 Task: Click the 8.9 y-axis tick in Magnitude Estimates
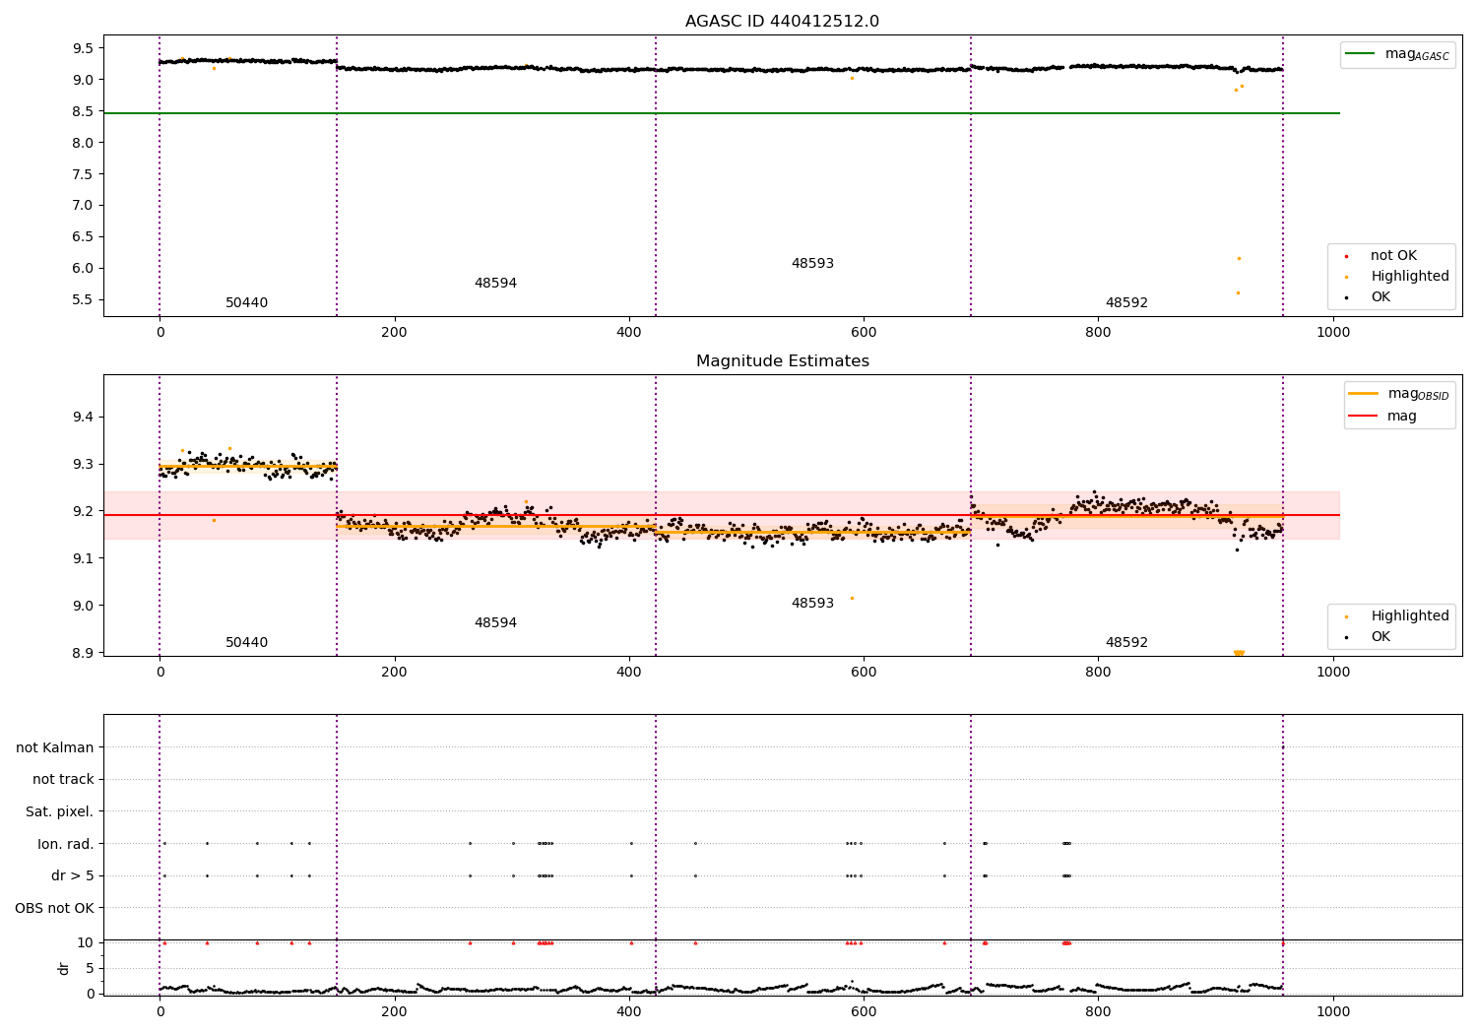pyautogui.click(x=83, y=653)
